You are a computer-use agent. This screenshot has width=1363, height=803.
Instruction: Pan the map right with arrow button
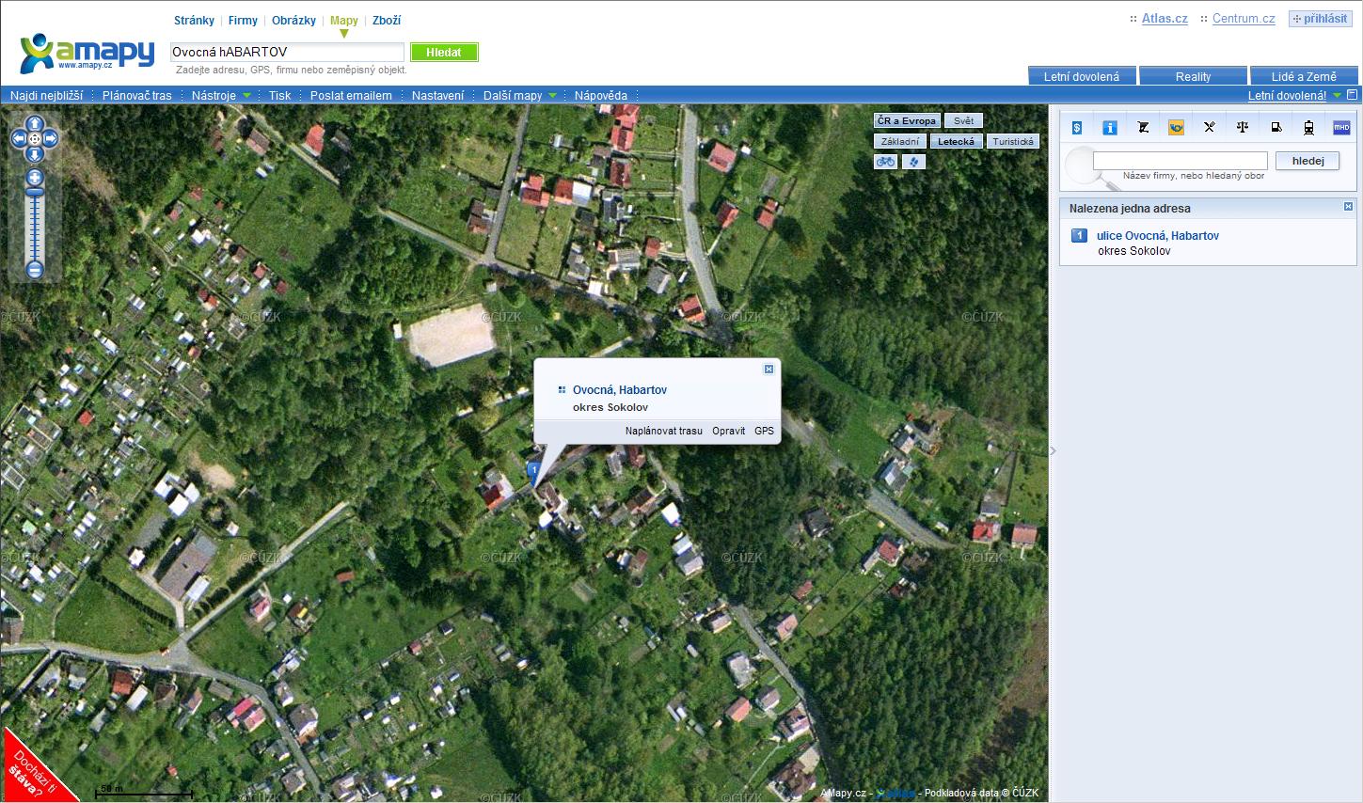coord(51,139)
